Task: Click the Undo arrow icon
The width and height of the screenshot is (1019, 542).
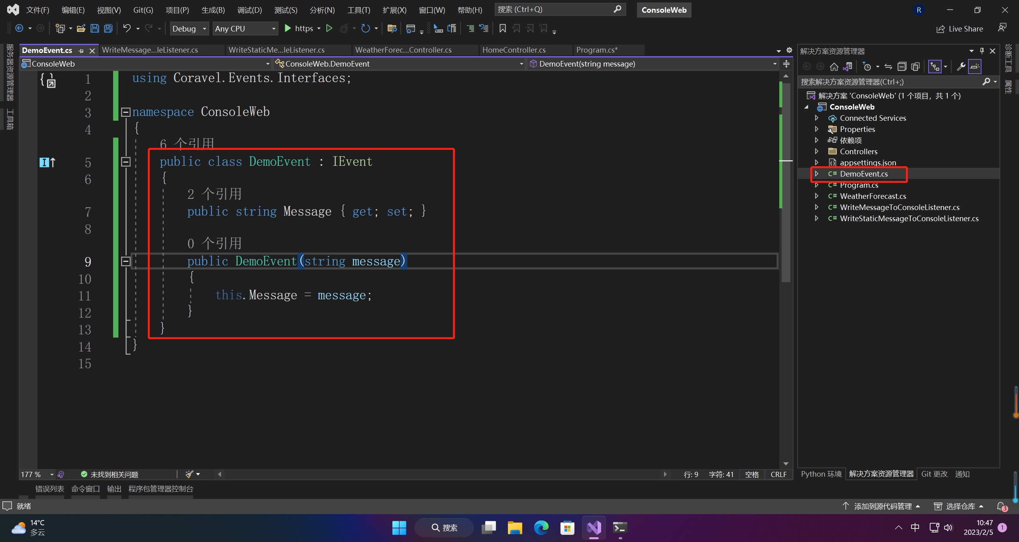Action: (x=127, y=28)
